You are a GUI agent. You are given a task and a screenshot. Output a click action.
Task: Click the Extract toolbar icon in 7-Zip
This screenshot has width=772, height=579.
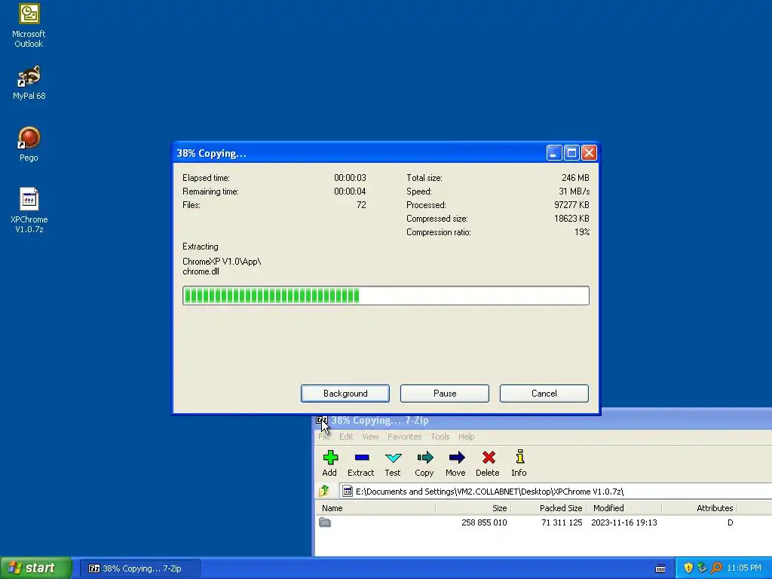(x=361, y=463)
